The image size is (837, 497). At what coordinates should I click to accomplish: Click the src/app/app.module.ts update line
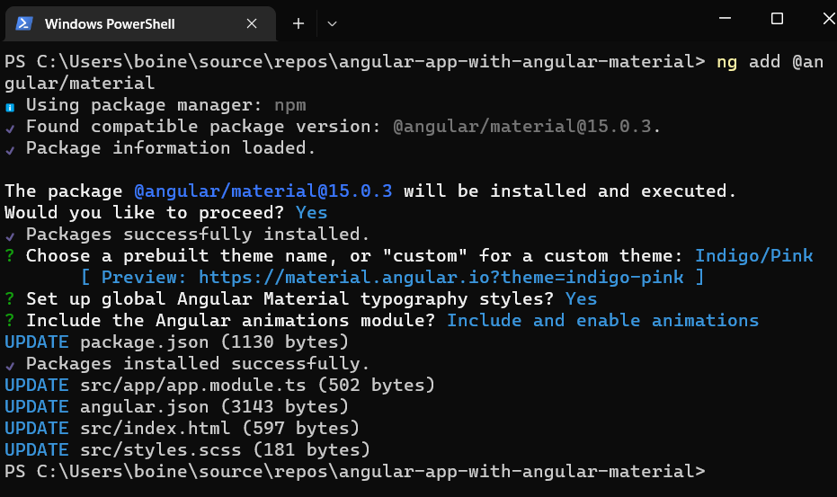click(219, 385)
